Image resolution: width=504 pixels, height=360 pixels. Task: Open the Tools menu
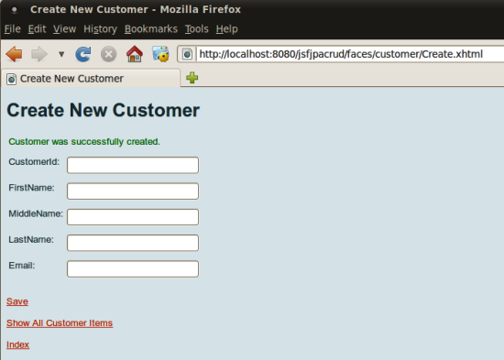[x=197, y=29]
